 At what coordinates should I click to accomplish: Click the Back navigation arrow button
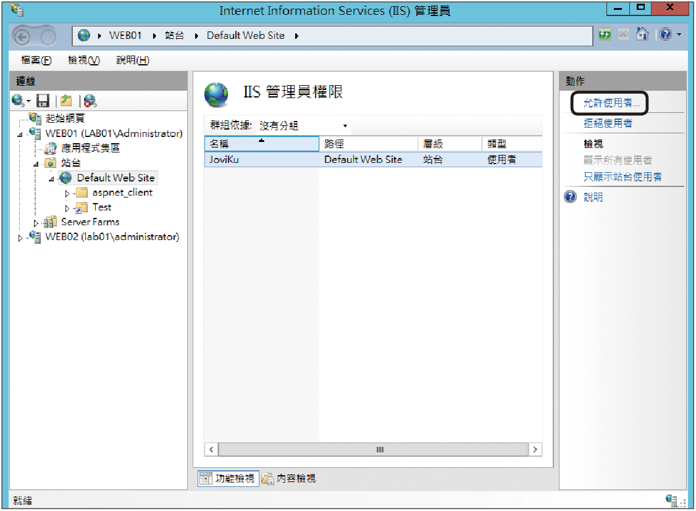22,37
